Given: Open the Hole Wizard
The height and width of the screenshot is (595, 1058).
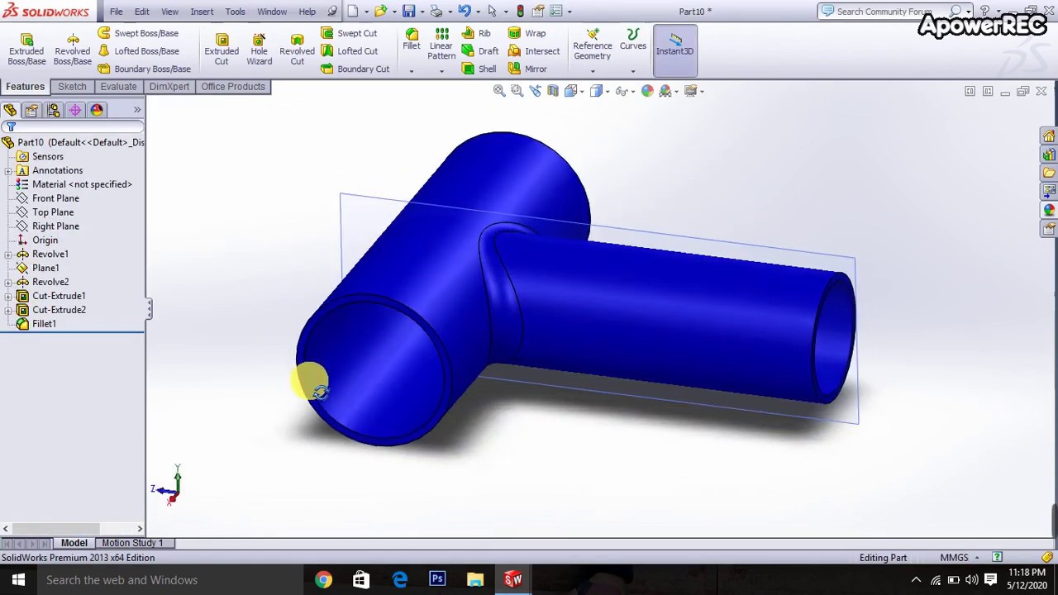Looking at the screenshot, I should coord(259,50).
